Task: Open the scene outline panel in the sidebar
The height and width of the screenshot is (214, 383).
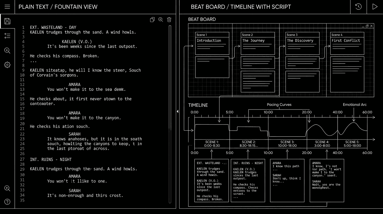Action: pyautogui.click(x=7, y=36)
